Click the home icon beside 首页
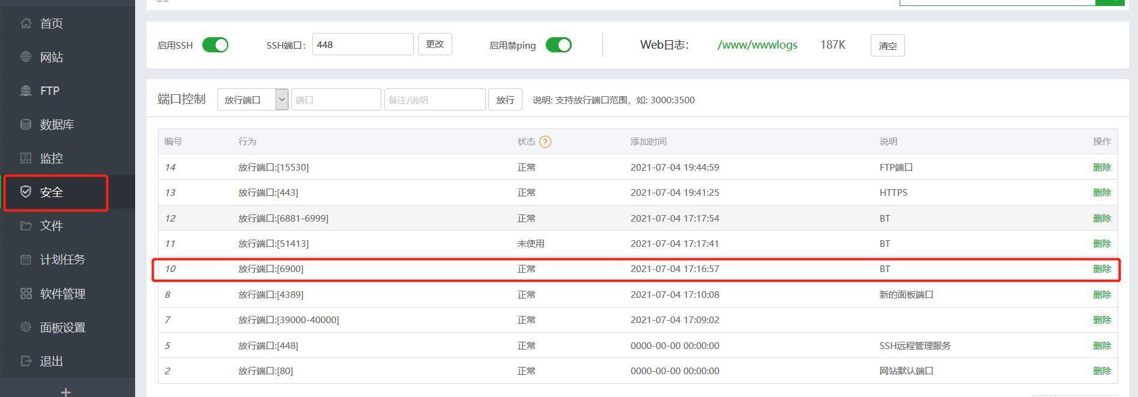The width and height of the screenshot is (1138, 397). tap(26, 23)
